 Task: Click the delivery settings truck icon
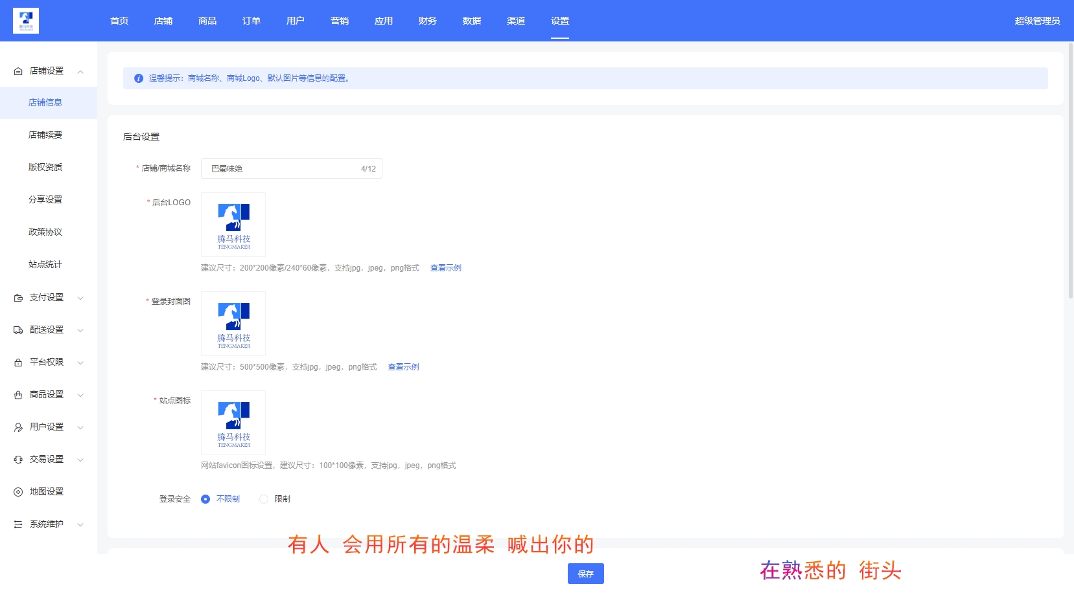click(18, 330)
